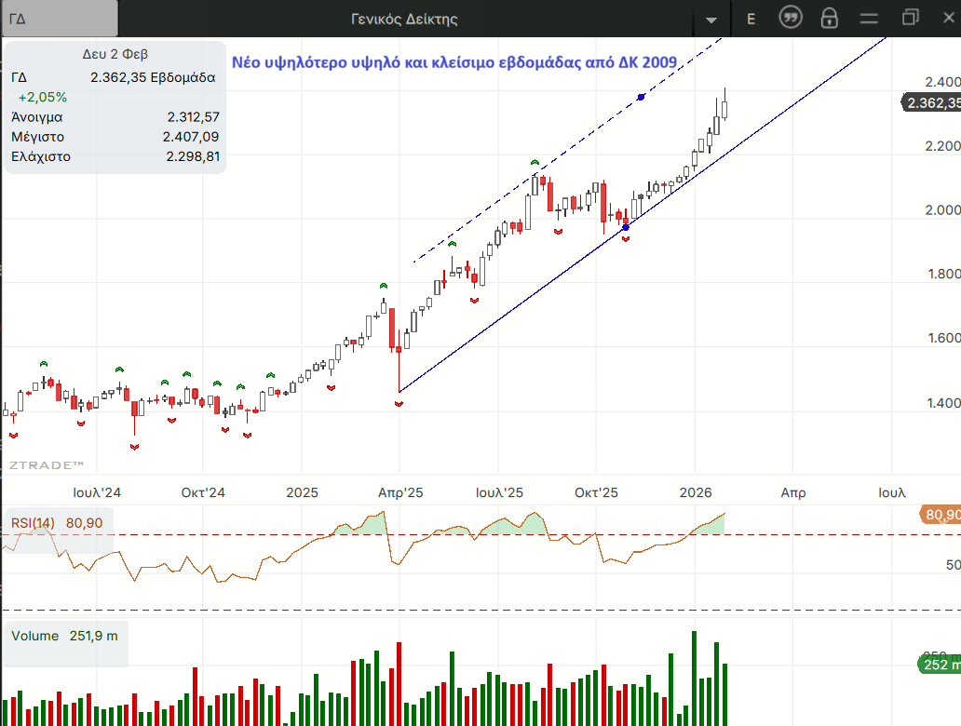The image size is (961, 726).
Task: Click the green fractal arrow above the Aug'25 high
Action: tap(535, 163)
